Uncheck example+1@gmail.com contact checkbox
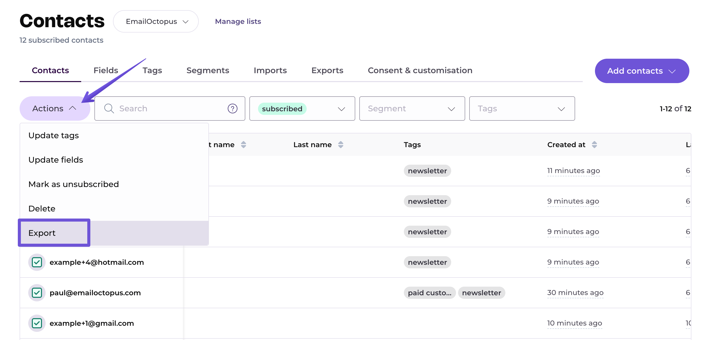The image size is (711, 340). pos(37,323)
